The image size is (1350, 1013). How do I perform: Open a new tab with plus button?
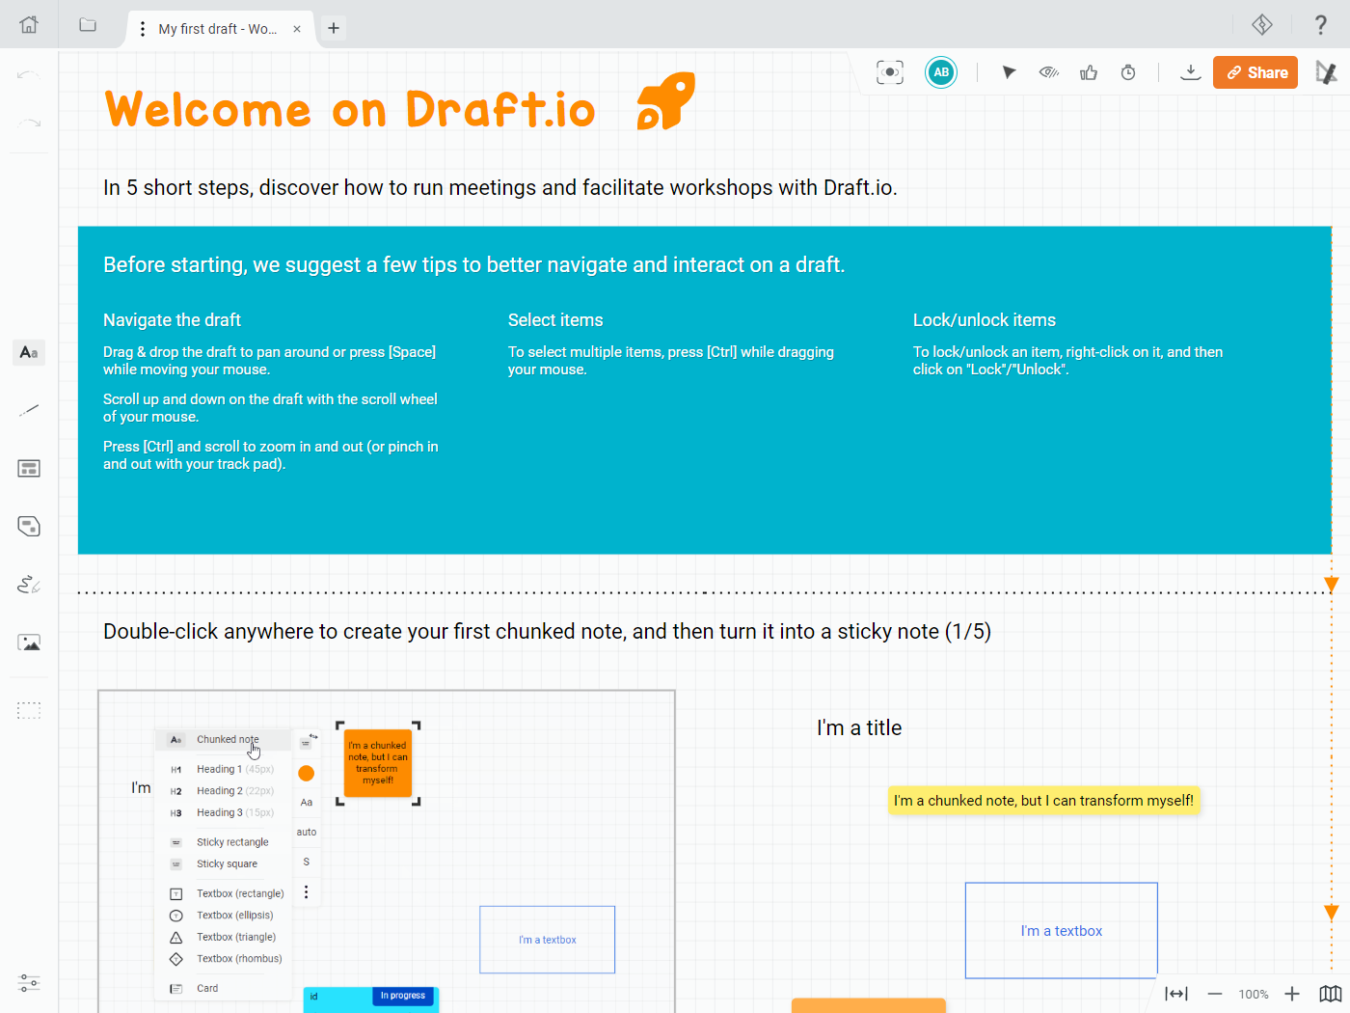point(334,28)
